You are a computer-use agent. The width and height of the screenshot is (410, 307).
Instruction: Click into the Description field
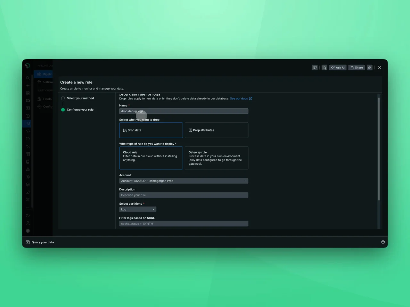[x=184, y=195]
